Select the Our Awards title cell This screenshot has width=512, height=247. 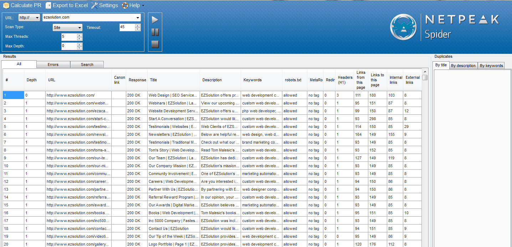tap(174, 205)
